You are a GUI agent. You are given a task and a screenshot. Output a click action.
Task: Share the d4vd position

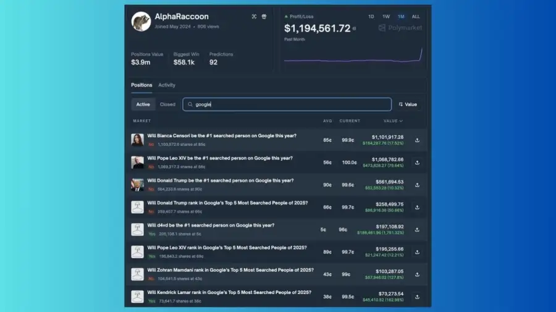tap(417, 230)
